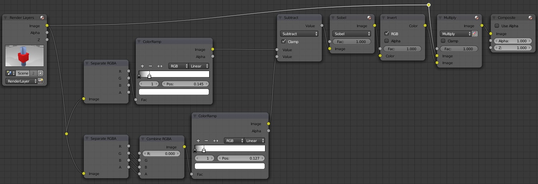
Task: Click stop index field in upper ColorRamp
Action: tap(149, 84)
